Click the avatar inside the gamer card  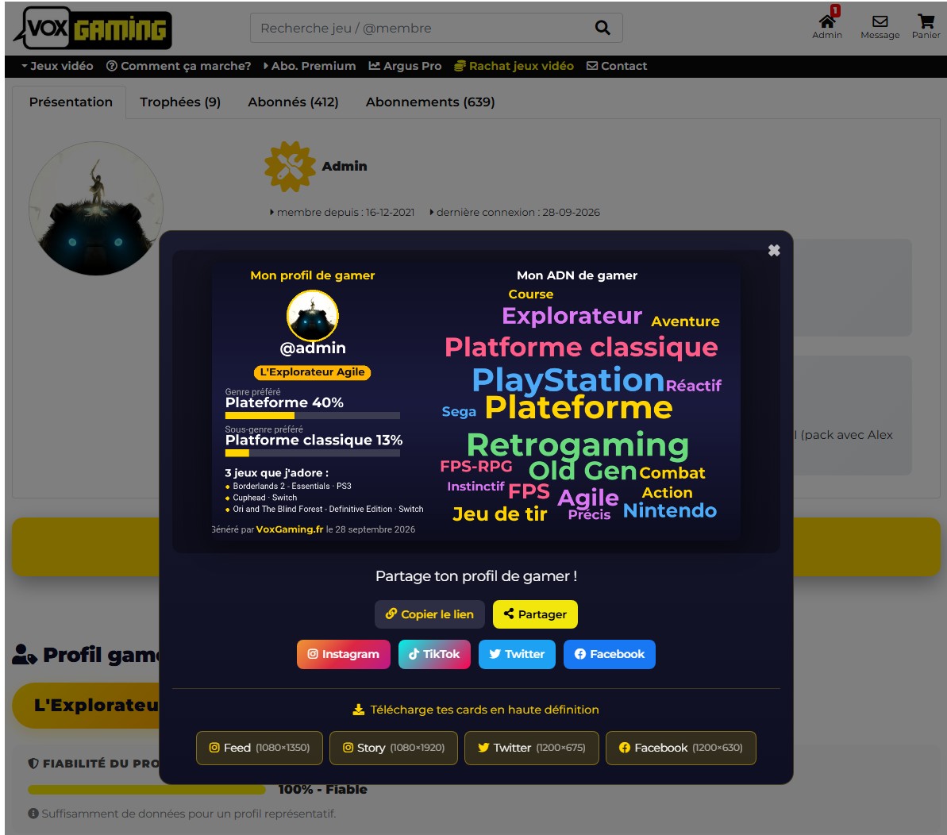[x=312, y=316]
